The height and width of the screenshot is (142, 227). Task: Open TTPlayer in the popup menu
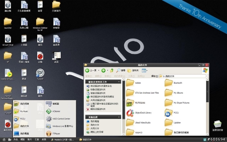56,133
